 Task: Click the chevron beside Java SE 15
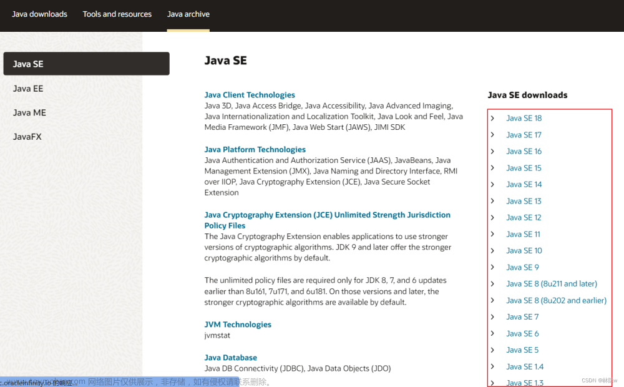(x=493, y=168)
